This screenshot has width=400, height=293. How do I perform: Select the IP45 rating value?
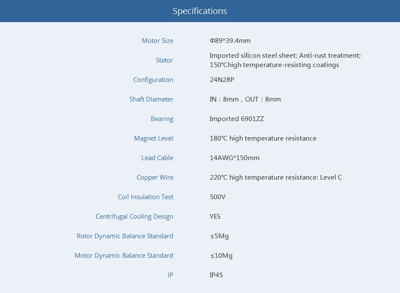[x=216, y=275]
